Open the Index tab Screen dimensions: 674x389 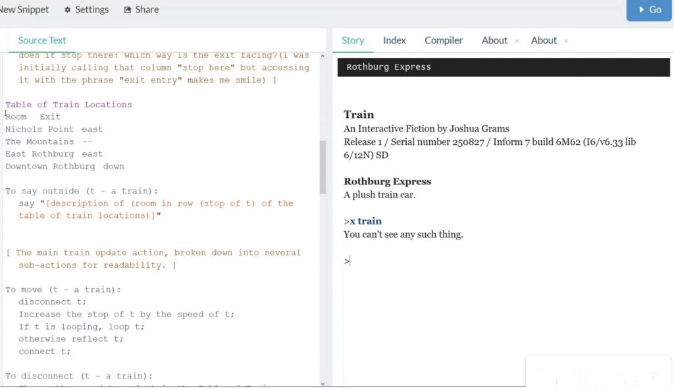(x=394, y=40)
